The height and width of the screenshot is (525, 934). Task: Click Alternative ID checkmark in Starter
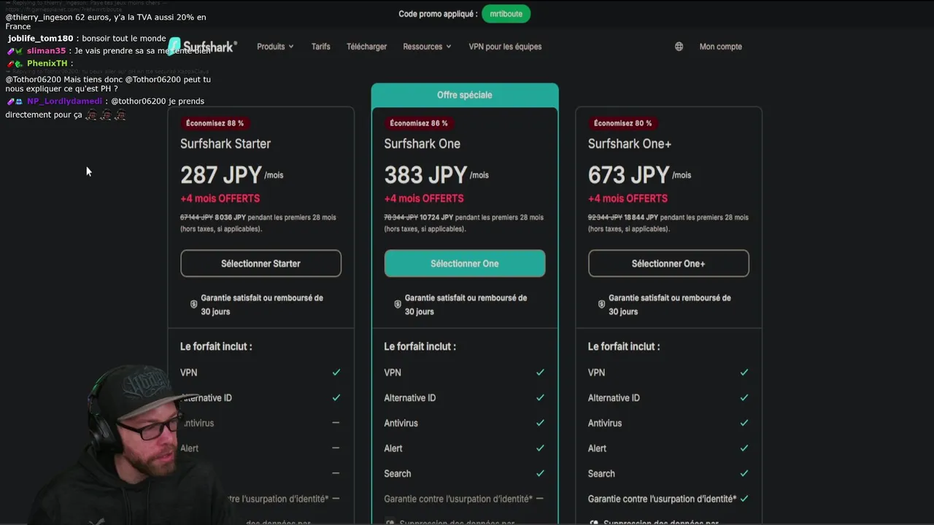click(336, 398)
